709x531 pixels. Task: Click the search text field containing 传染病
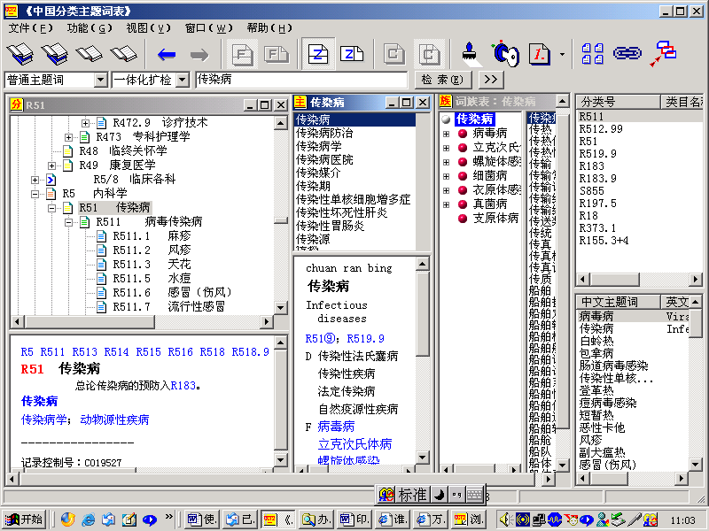tap(301, 80)
